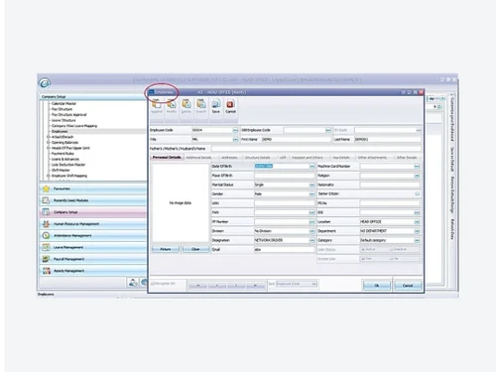Open the Division dropdown

[311, 231]
